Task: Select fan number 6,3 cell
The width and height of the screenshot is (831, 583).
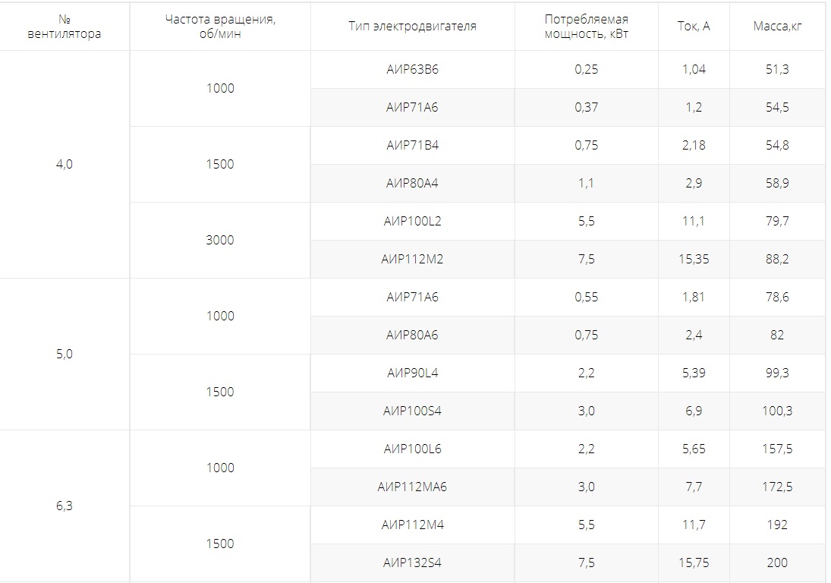Action: pos(64,506)
